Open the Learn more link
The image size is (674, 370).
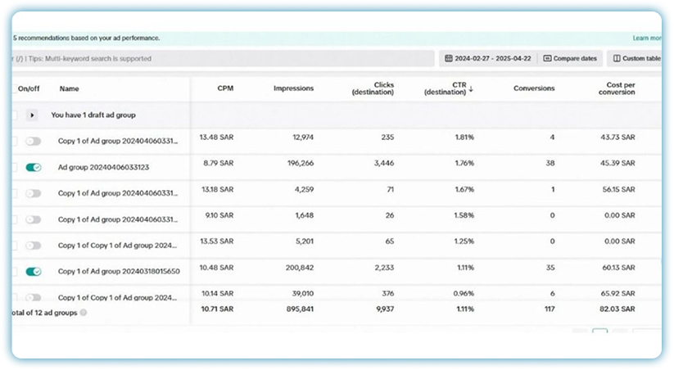pos(647,38)
